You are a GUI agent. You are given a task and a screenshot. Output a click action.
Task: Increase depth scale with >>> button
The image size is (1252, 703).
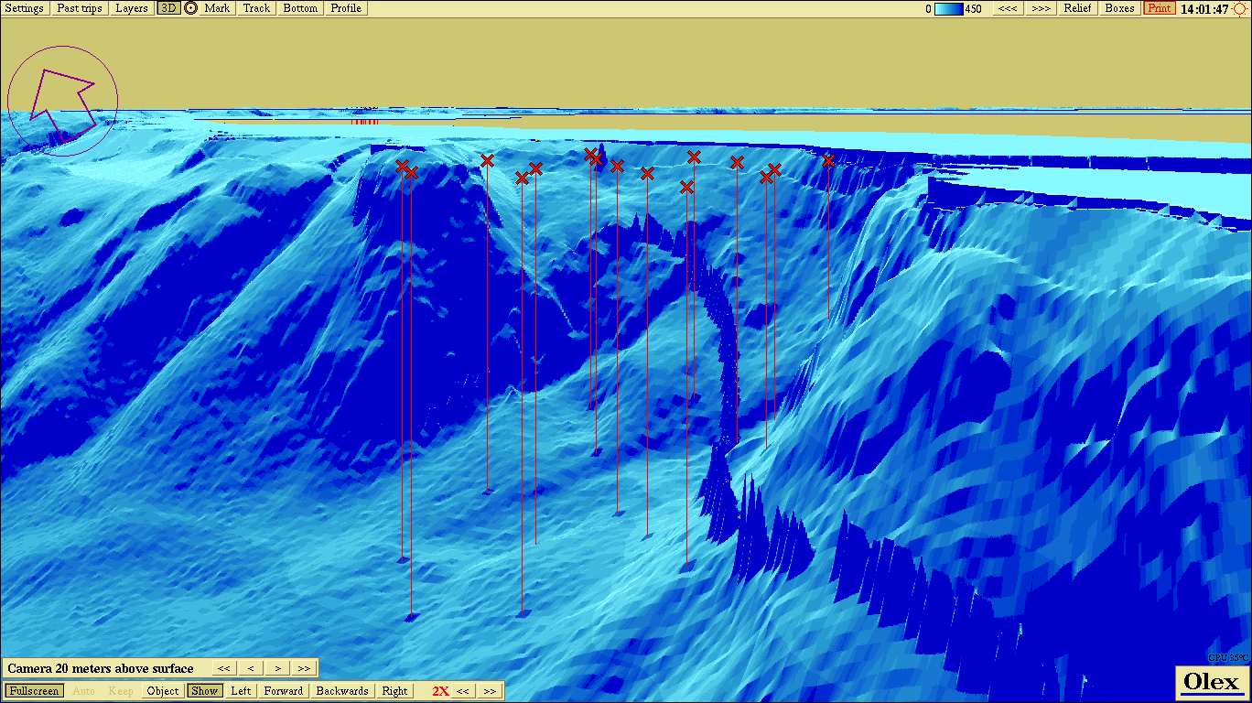click(1041, 8)
